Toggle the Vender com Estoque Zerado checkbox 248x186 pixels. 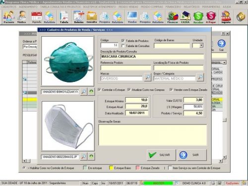[171, 90]
